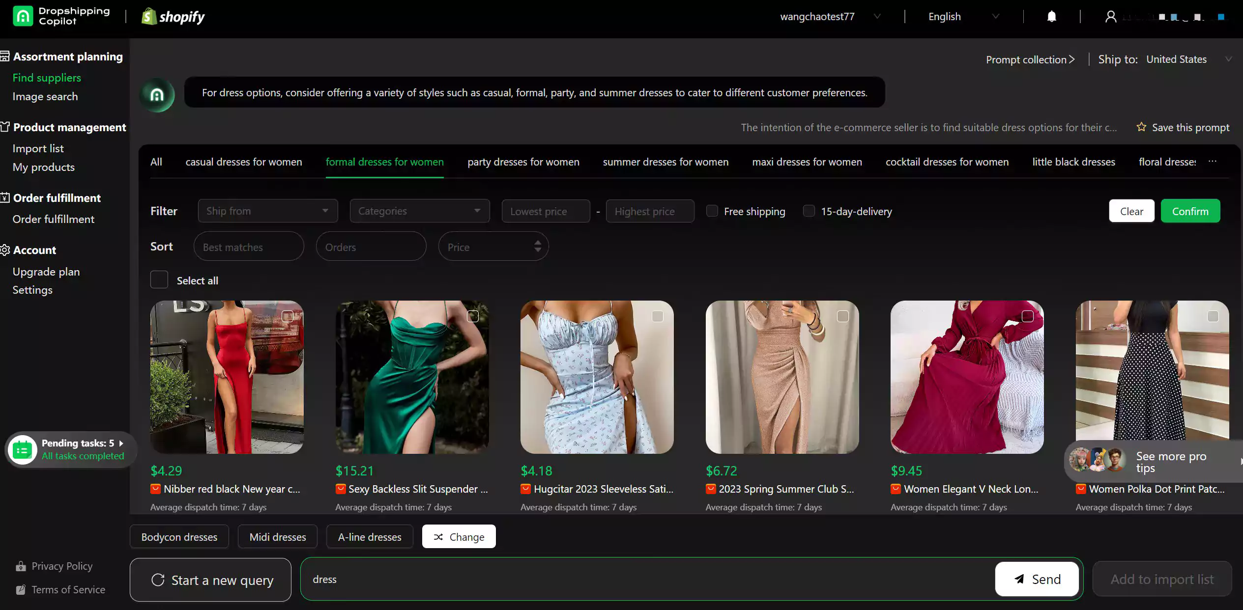Expand the Pending tasks panel arrow

[x=121, y=443]
